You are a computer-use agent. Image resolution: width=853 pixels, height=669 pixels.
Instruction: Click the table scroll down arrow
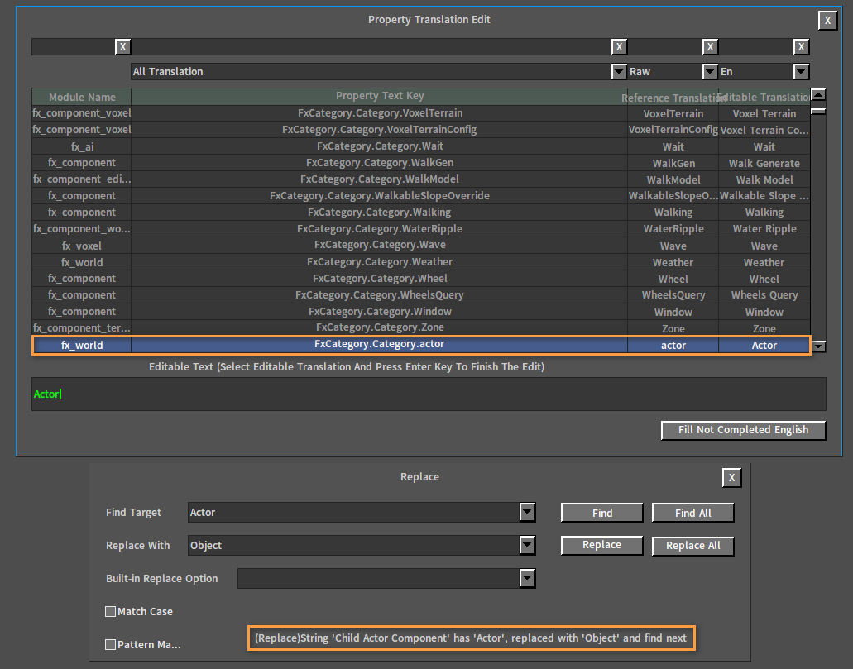(x=818, y=346)
